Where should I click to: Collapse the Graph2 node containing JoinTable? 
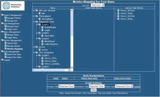click(x=37, y=33)
